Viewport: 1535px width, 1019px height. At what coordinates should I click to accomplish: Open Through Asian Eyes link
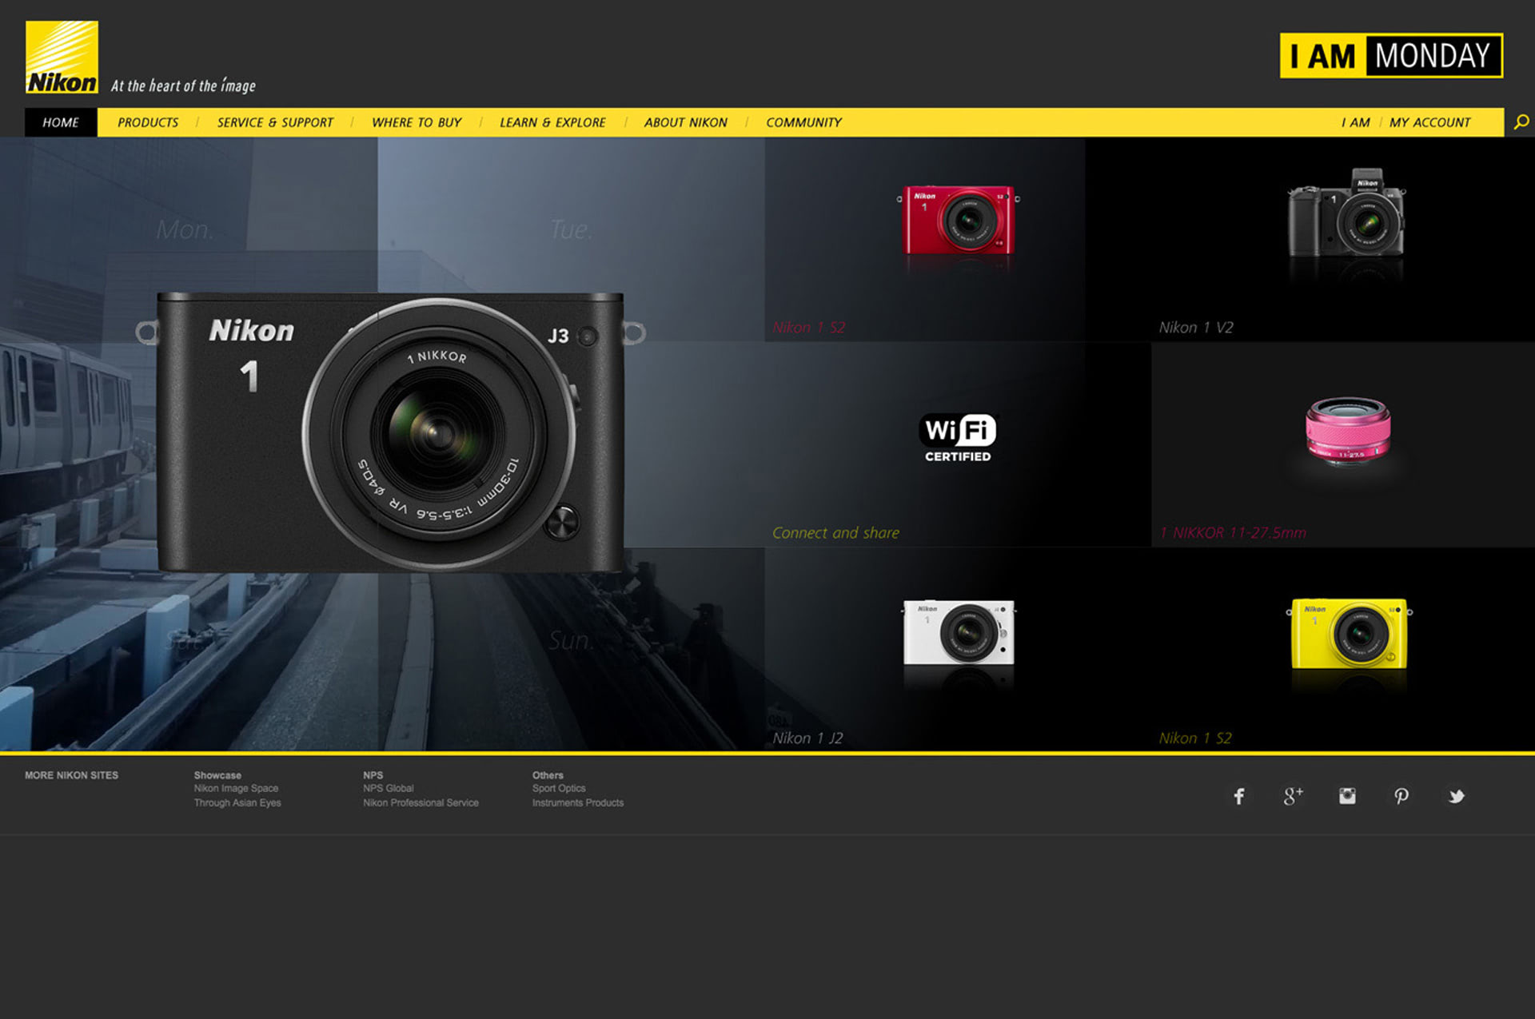coord(237,802)
